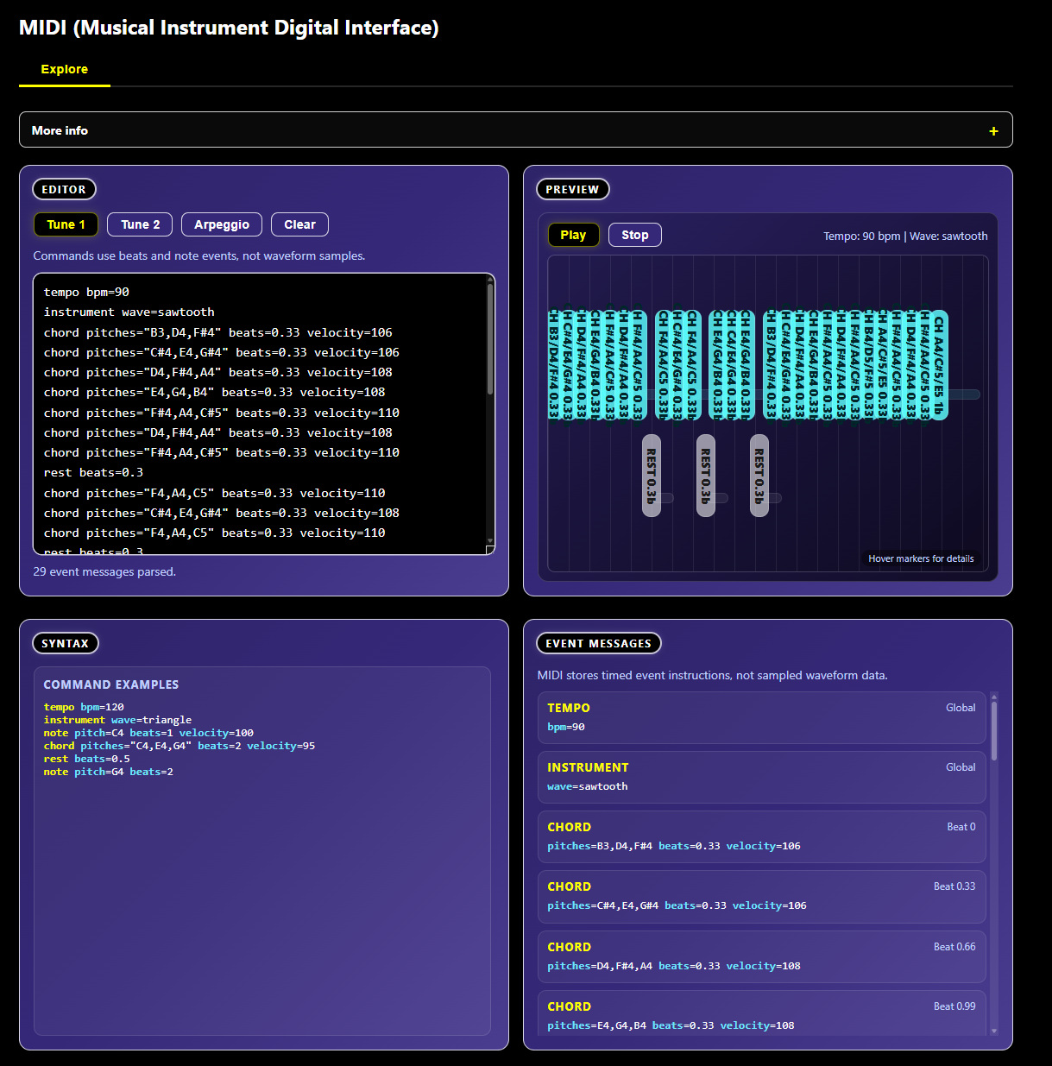Click the EDITOR panel label
1052x1066 pixels.
click(x=64, y=189)
